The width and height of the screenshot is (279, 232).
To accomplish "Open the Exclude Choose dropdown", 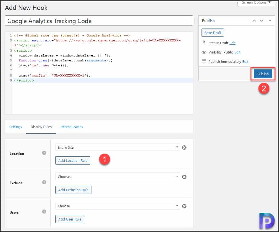I will pos(118,177).
